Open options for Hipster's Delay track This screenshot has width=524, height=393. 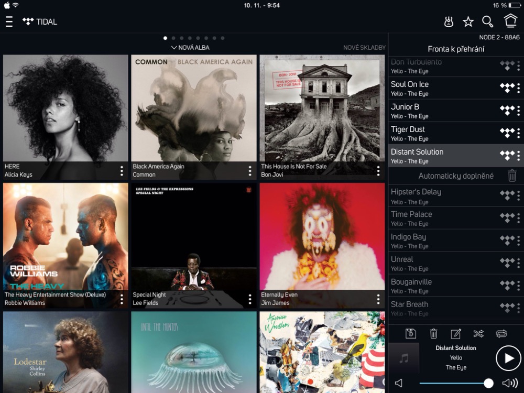point(518,195)
